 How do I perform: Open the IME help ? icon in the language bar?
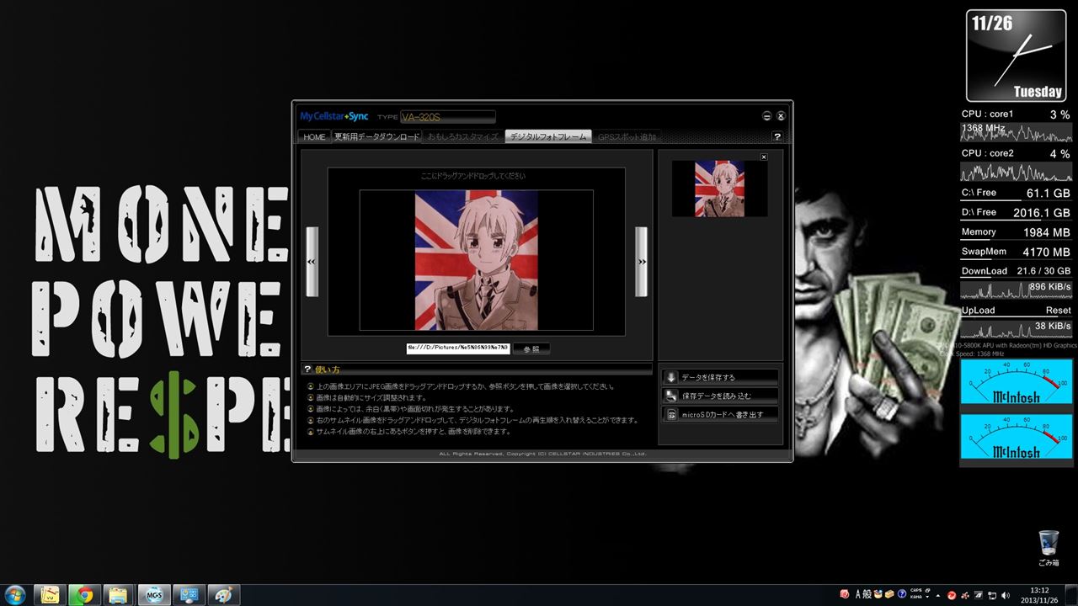[x=901, y=594]
